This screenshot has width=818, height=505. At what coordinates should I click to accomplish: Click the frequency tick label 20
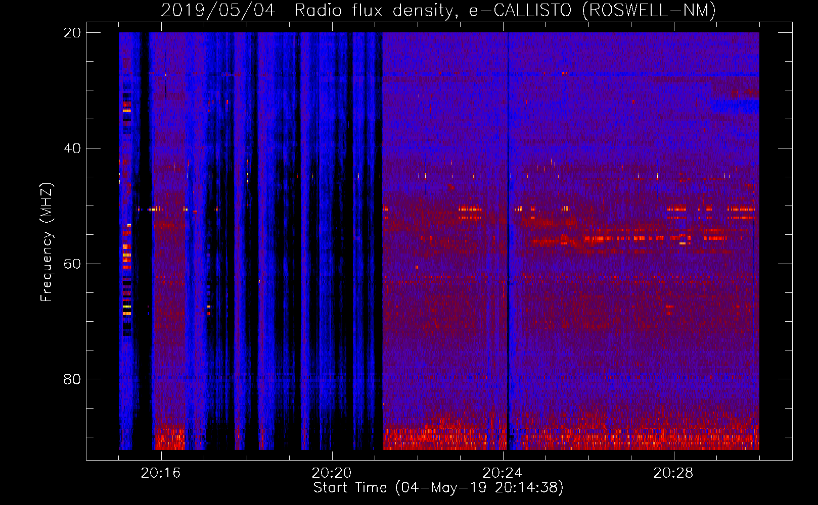72,33
